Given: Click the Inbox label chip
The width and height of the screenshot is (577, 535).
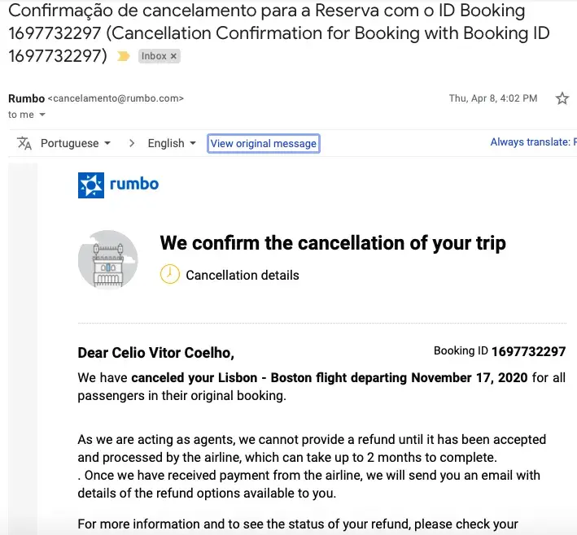Looking at the screenshot, I should tap(153, 56).
